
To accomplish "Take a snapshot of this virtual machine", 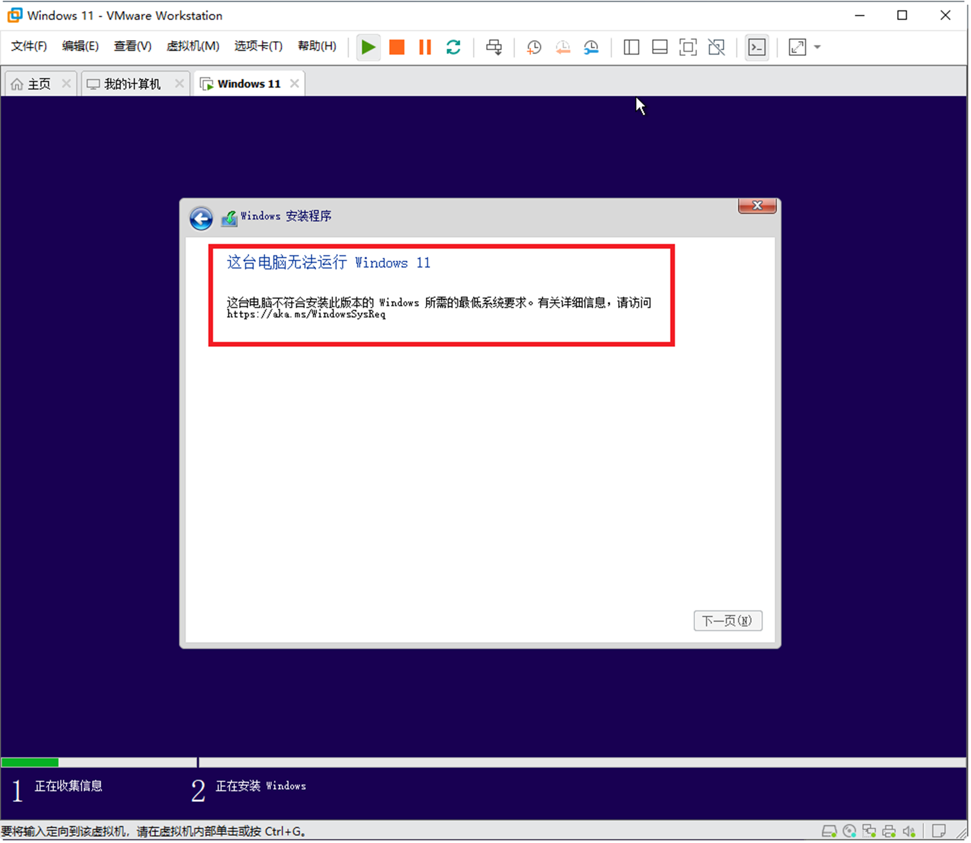I will [x=534, y=48].
